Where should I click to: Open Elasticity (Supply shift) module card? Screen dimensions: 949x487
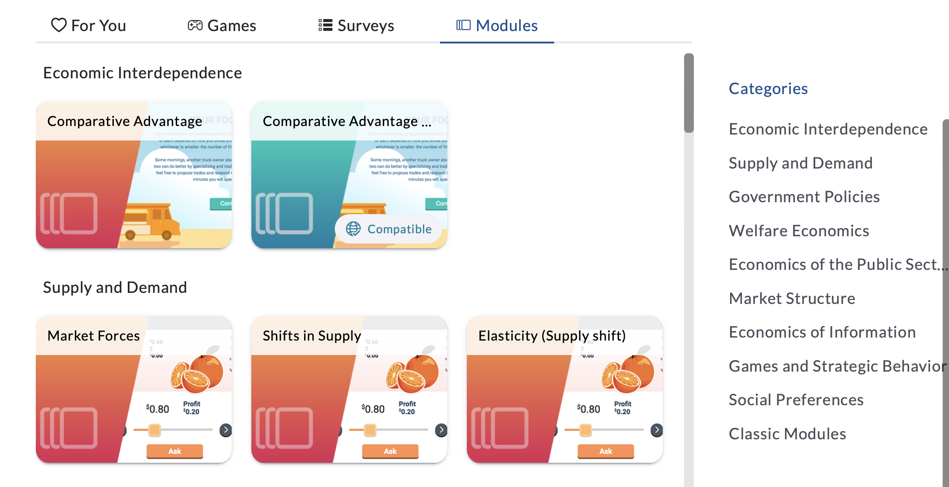(x=565, y=389)
